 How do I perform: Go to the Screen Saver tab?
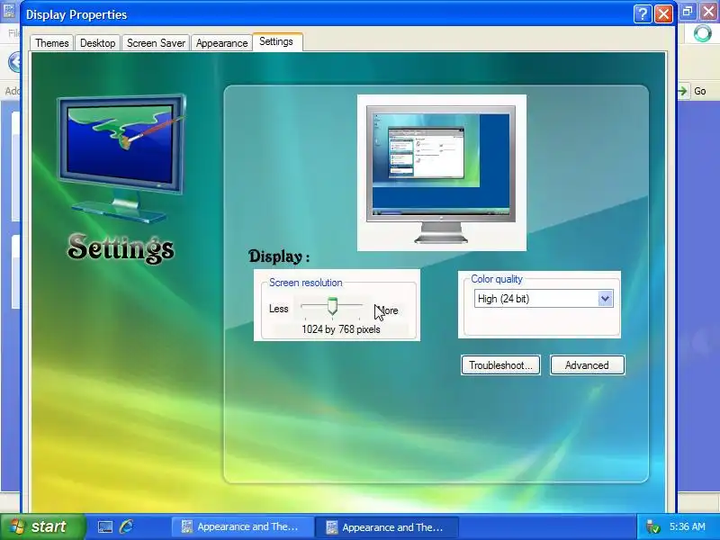156,42
